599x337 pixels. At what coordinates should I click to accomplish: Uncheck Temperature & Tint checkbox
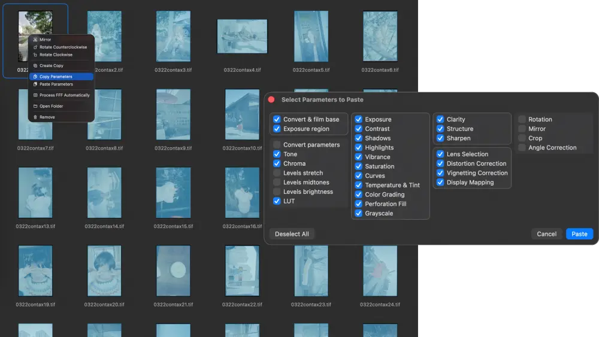[359, 185]
